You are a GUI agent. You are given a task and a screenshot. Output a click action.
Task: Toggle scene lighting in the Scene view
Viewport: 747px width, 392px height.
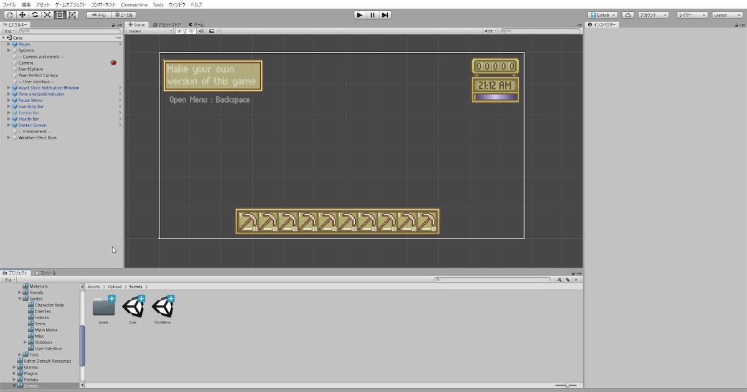(x=191, y=30)
